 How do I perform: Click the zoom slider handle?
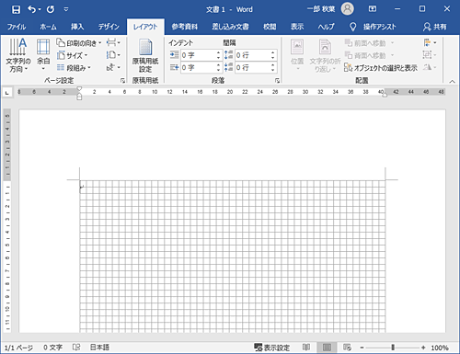click(393, 348)
